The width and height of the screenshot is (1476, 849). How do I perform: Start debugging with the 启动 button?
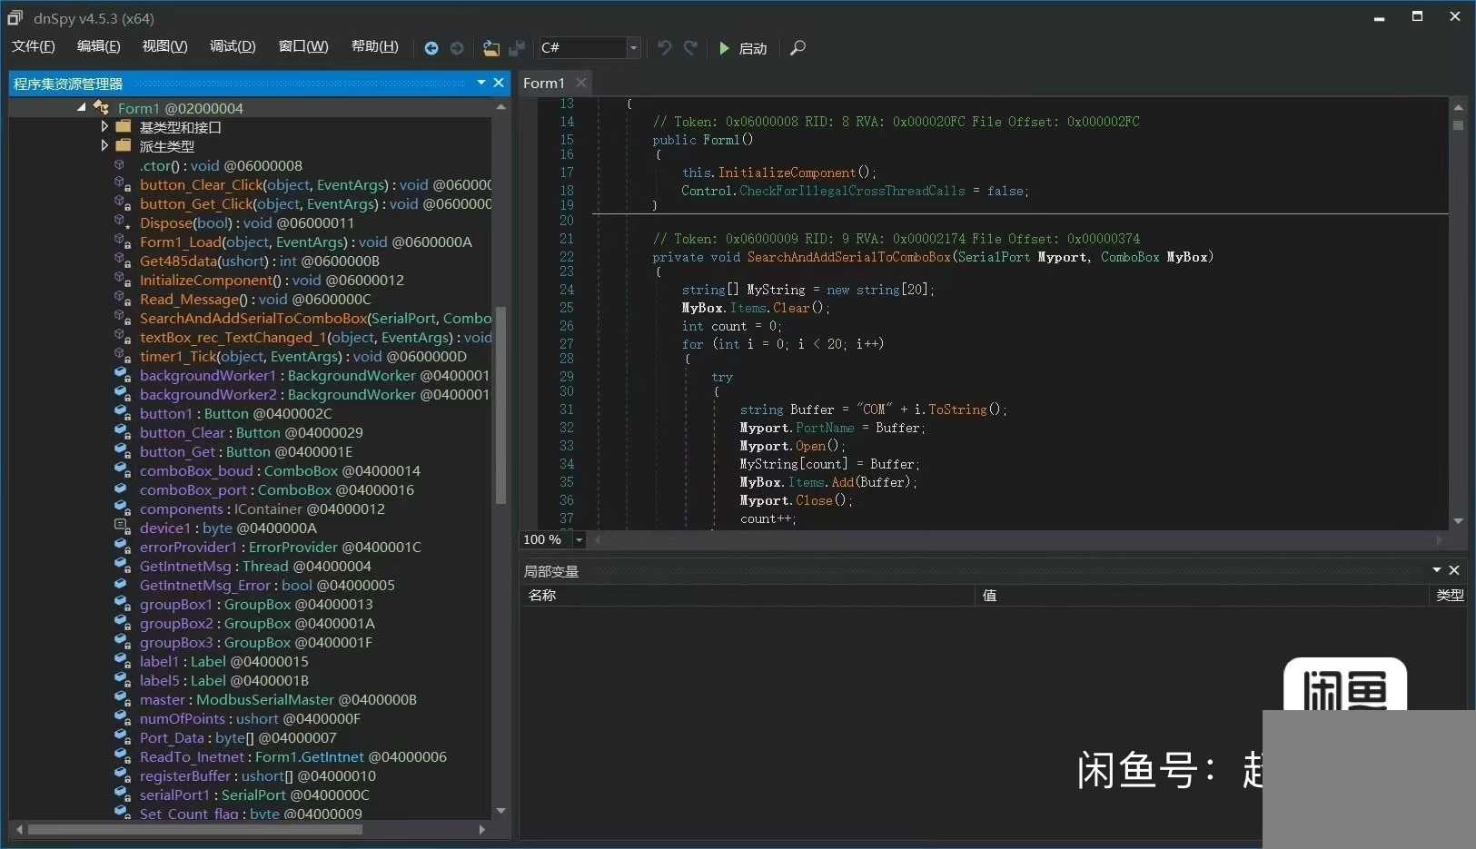743,48
